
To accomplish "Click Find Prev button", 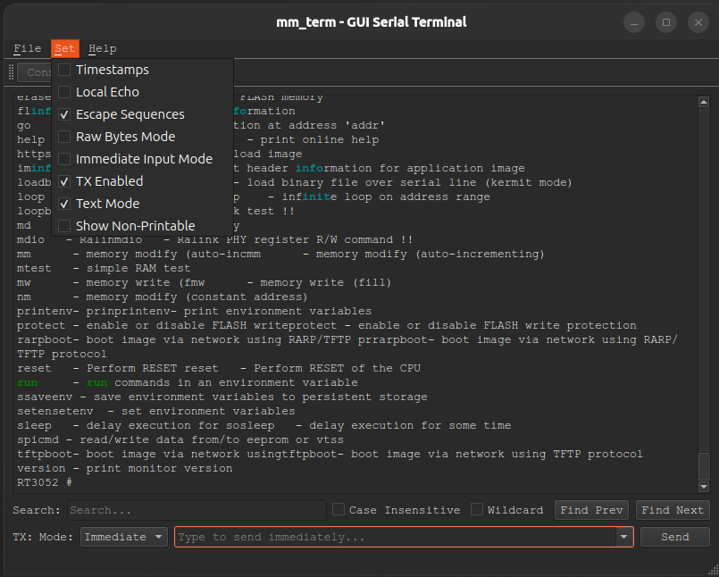I will click(x=591, y=509).
